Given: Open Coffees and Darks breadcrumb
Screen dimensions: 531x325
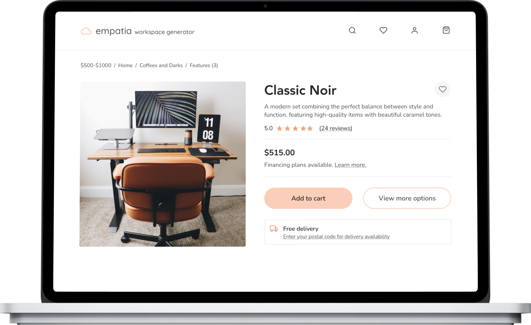Looking at the screenshot, I should pyautogui.click(x=161, y=65).
